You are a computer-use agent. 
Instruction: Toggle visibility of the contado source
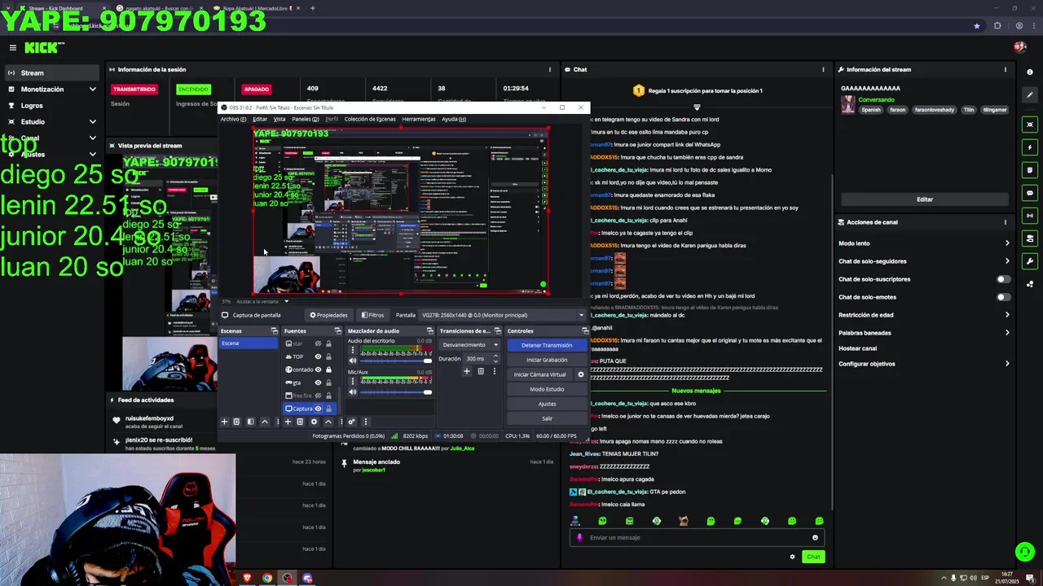pyautogui.click(x=318, y=370)
